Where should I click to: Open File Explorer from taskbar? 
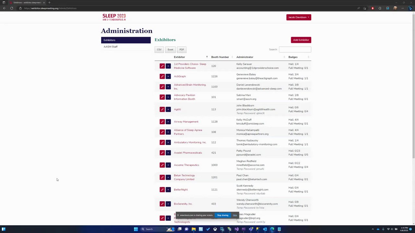[x=194, y=229]
